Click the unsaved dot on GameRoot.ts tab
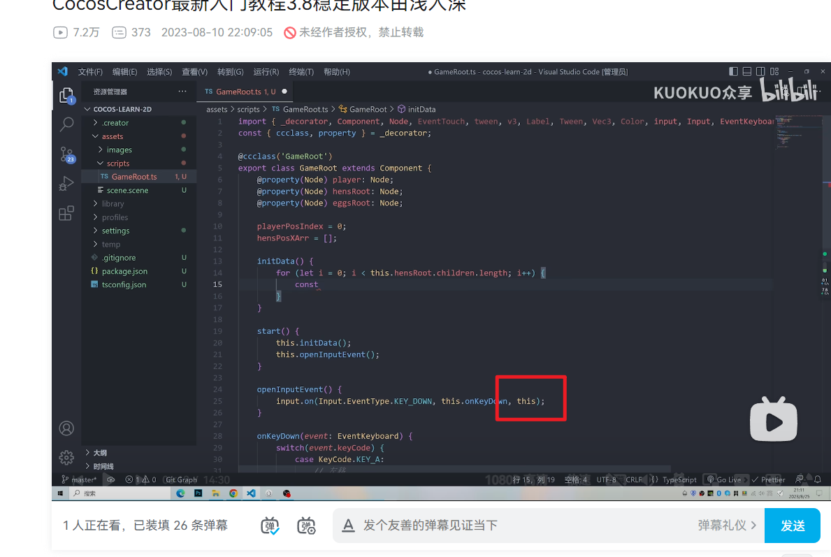The image size is (831, 557). click(x=284, y=91)
